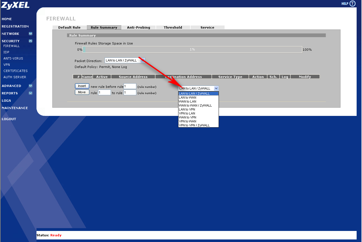Open the Anti-Probing tab
The height and width of the screenshot is (242, 362).
click(x=139, y=27)
